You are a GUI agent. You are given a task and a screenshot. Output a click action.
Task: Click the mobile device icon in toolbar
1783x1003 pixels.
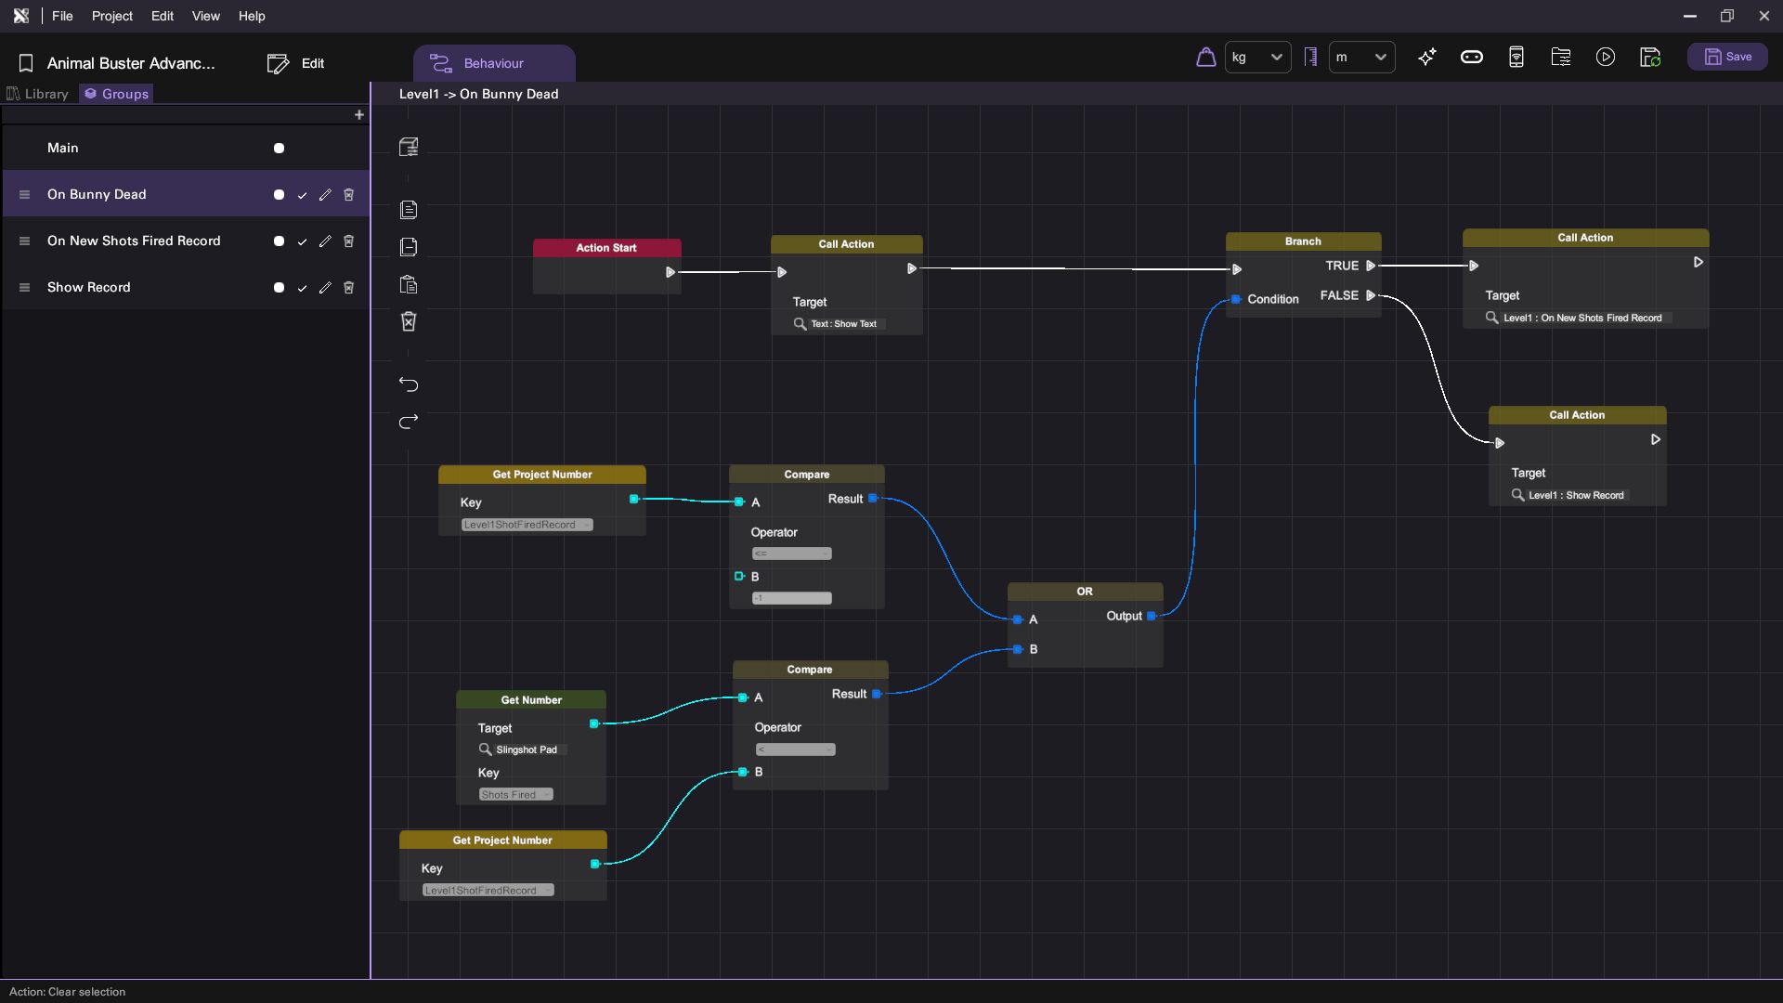(1516, 58)
